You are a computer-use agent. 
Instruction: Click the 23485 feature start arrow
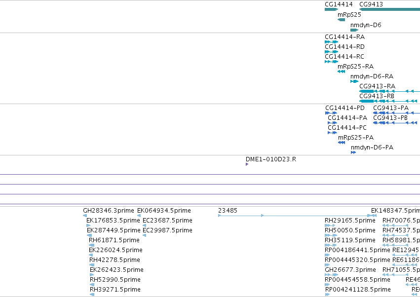click(x=219, y=216)
